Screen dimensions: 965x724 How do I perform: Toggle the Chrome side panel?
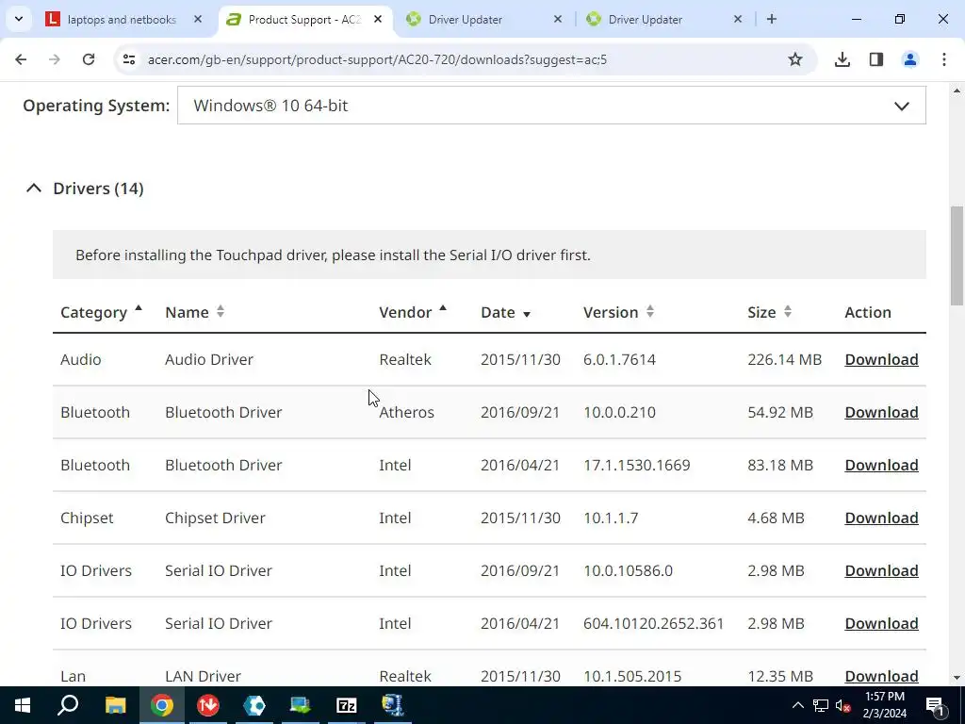tap(876, 59)
